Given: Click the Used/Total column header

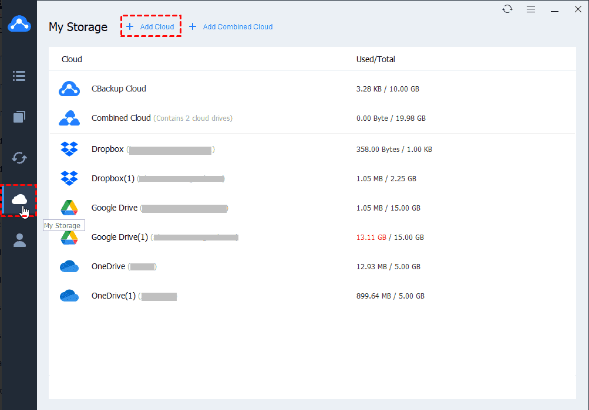Looking at the screenshot, I should point(376,59).
